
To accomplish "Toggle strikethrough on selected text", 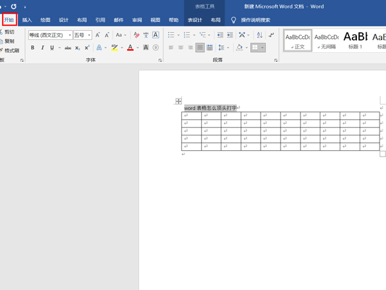I will pos(67,48).
